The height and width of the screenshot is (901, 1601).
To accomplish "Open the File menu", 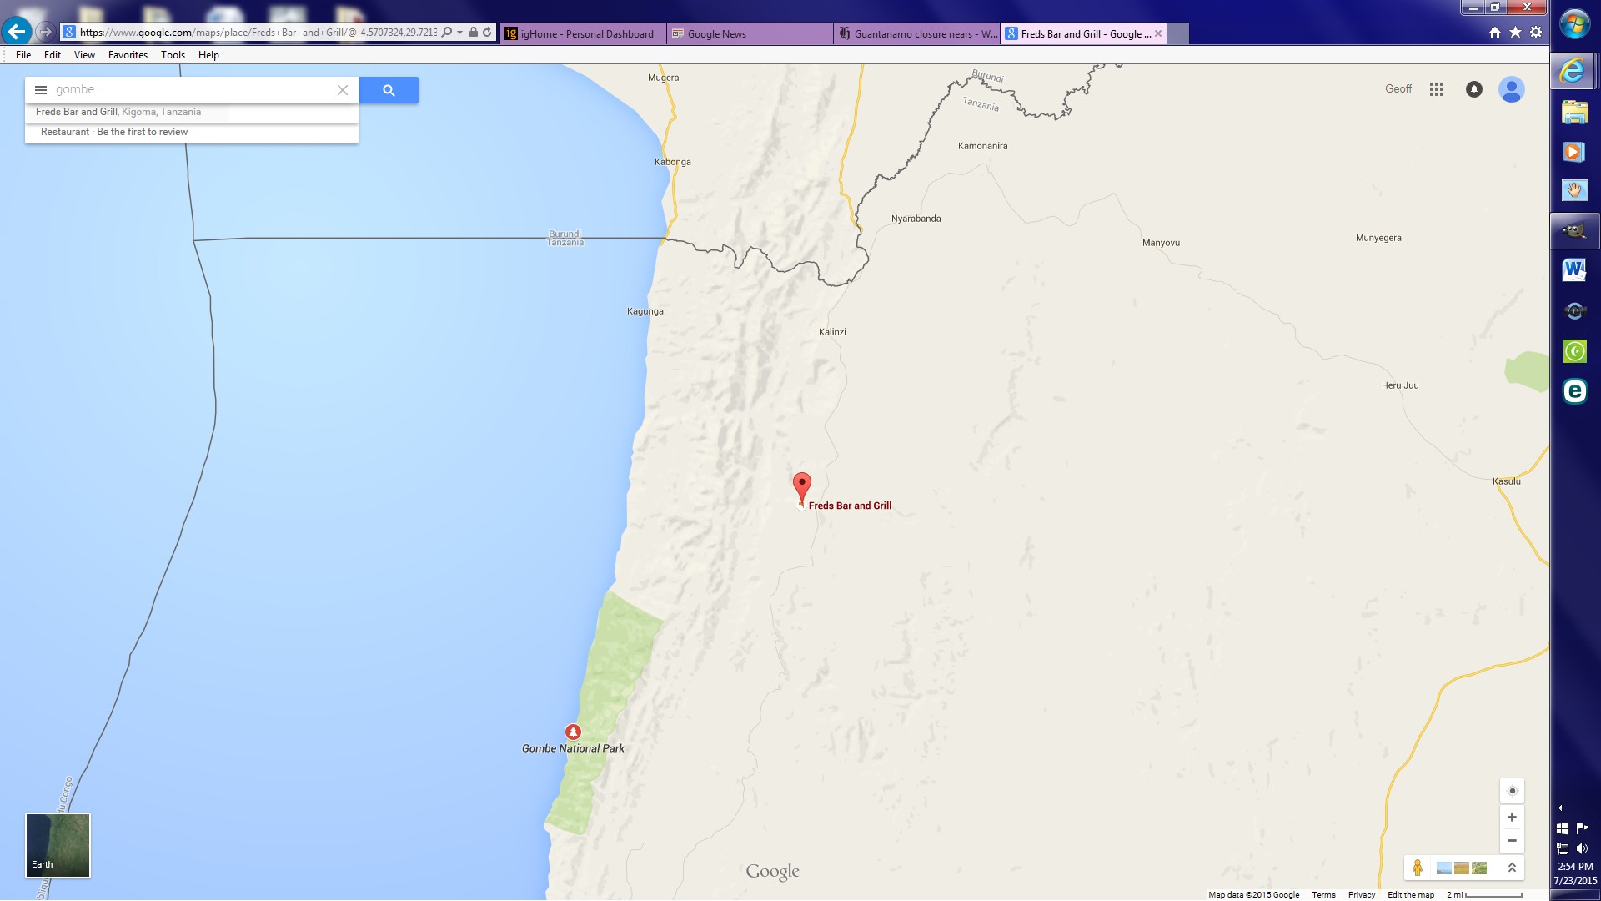I will (x=23, y=55).
